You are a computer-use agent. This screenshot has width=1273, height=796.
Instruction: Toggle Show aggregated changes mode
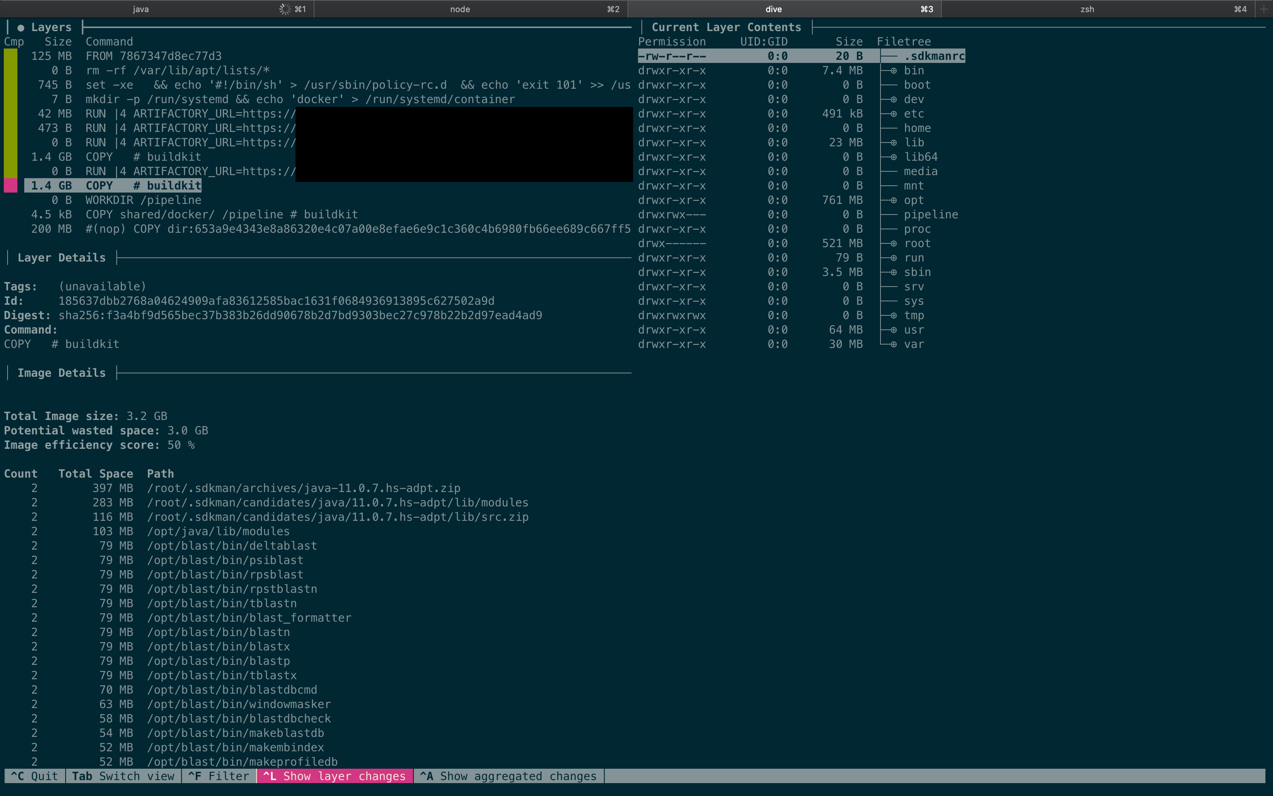point(508,776)
